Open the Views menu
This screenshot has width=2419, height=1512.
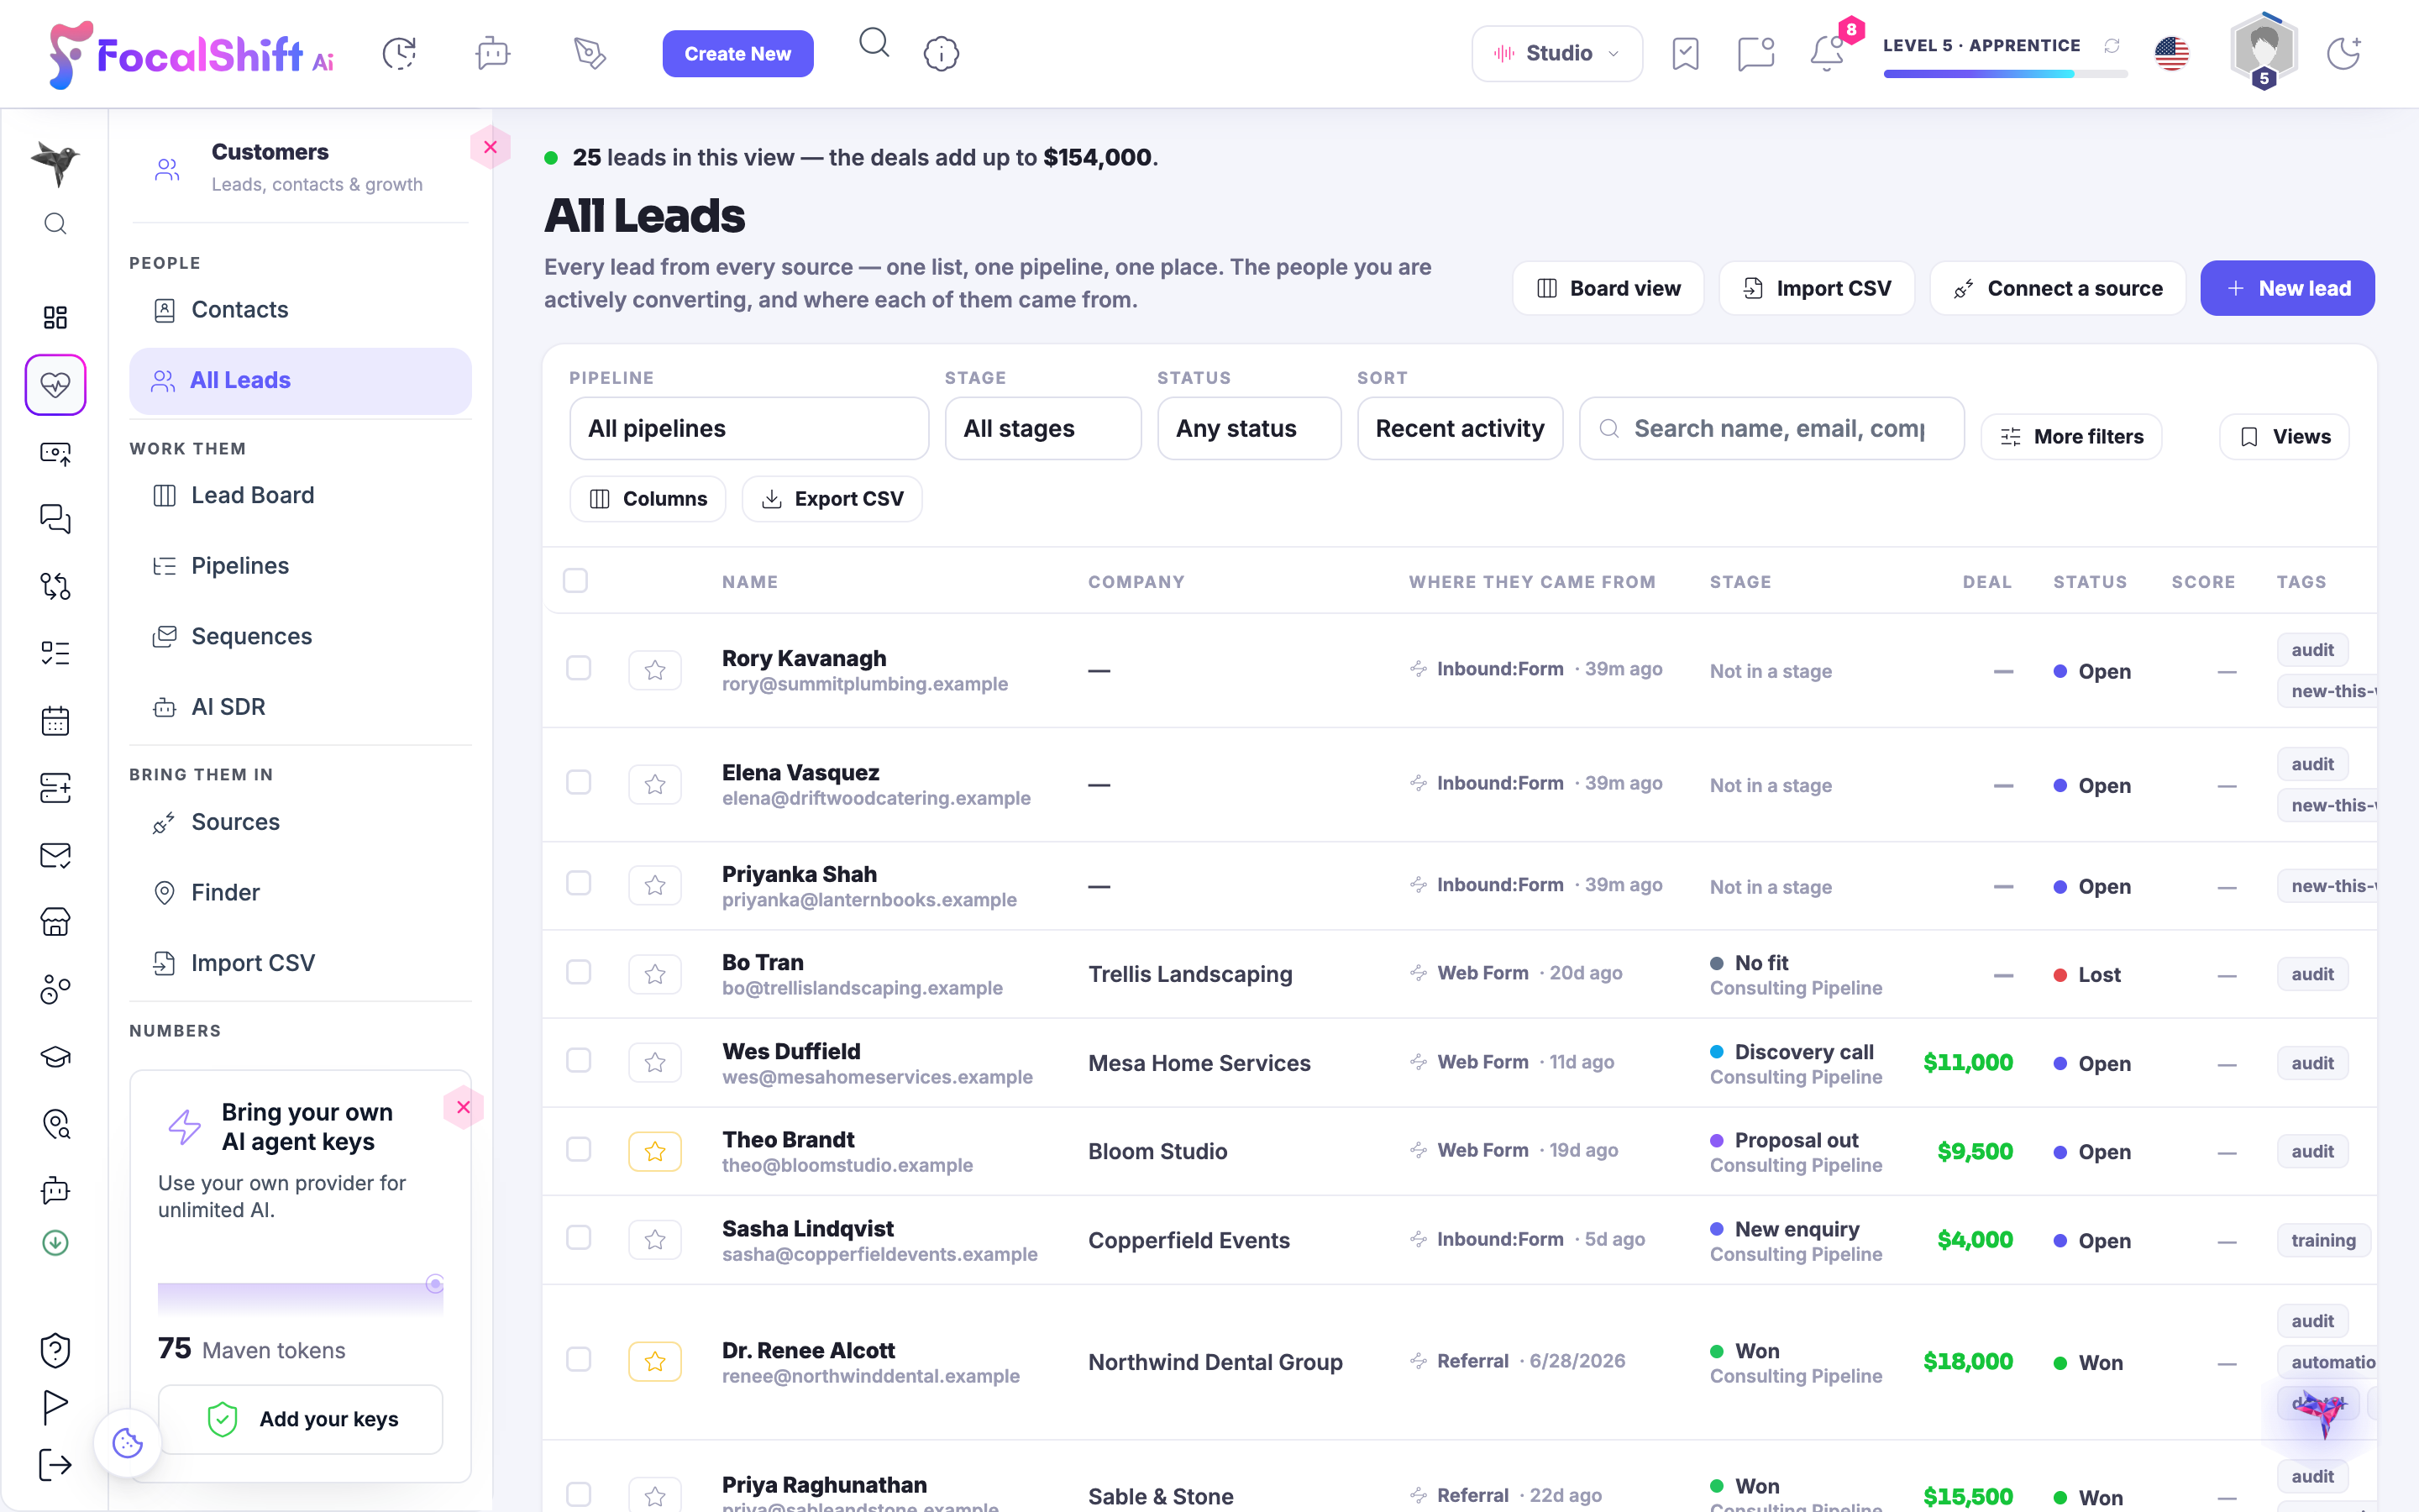[2284, 436]
